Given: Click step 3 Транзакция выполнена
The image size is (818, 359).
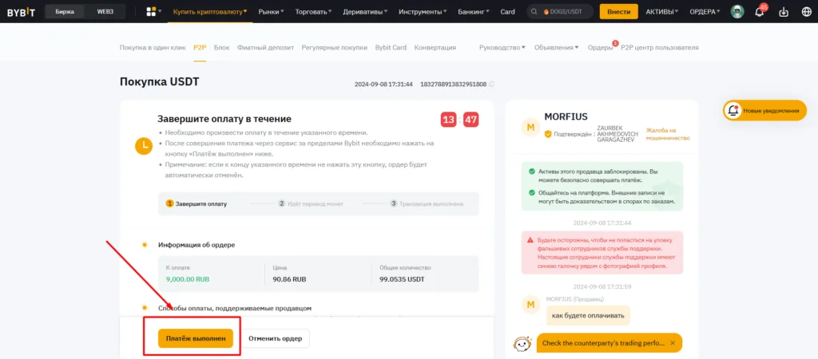Looking at the screenshot, I should point(427,203).
